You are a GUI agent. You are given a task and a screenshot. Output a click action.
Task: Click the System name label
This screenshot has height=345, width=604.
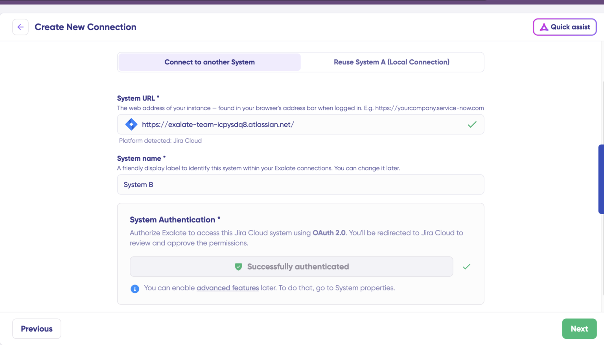(x=141, y=158)
